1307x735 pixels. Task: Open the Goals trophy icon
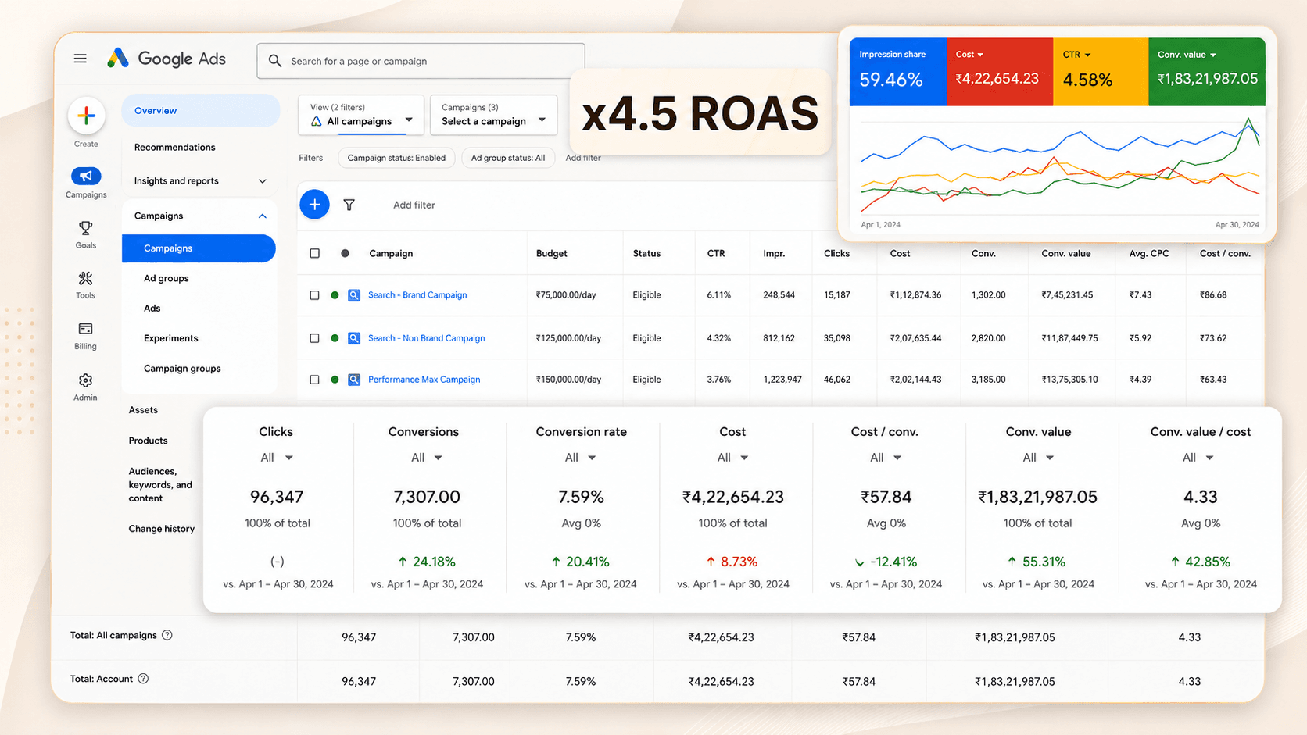85,228
